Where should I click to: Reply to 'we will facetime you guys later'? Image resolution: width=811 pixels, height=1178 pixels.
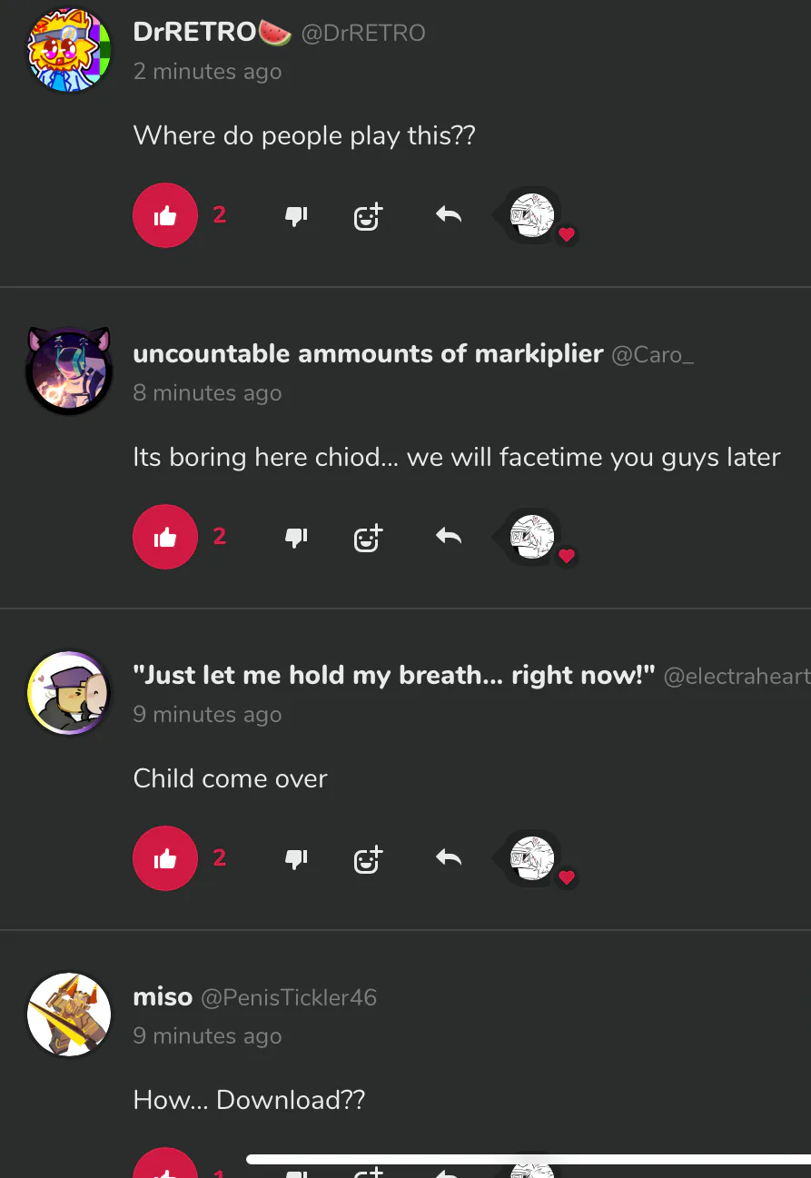tap(449, 537)
